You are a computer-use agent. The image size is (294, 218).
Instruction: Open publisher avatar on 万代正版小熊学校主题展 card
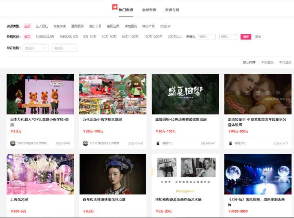pos(85,143)
